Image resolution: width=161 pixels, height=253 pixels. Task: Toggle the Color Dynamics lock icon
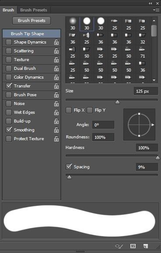tap(56, 77)
